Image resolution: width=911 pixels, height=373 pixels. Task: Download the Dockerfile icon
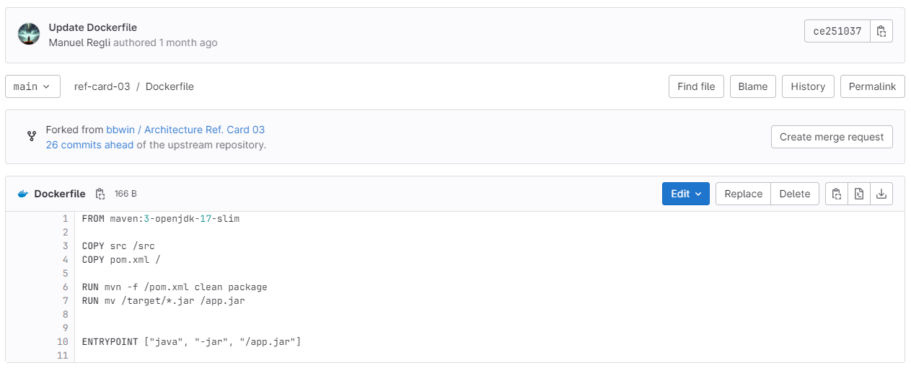(x=881, y=194)
